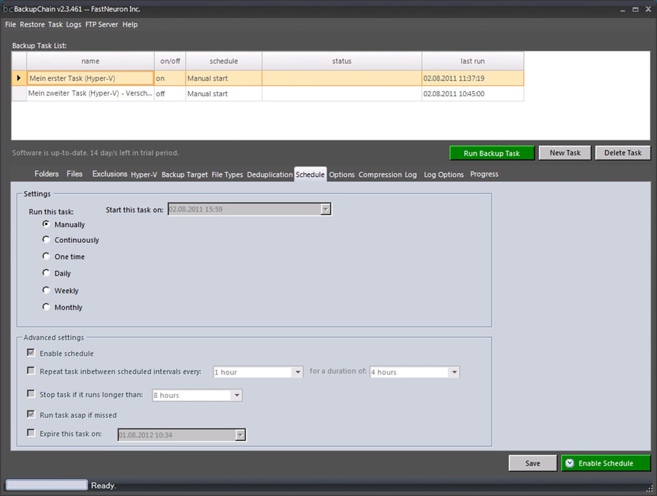Select the Daily radio button

(x=46, y=273)
